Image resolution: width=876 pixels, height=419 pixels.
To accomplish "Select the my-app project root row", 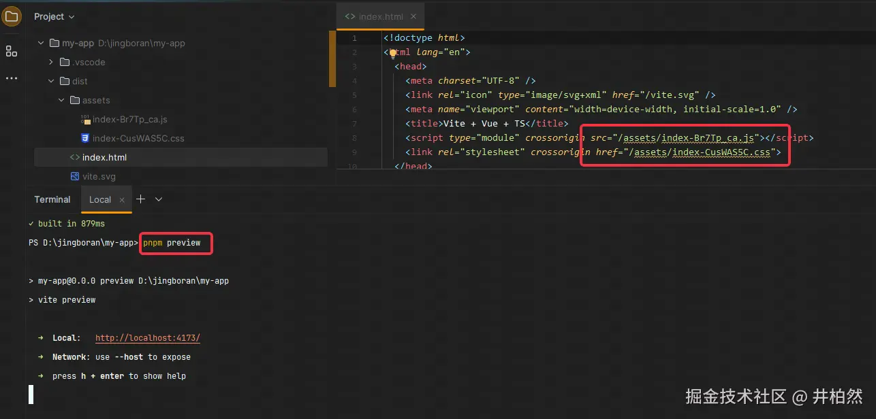I will (181, 43).
